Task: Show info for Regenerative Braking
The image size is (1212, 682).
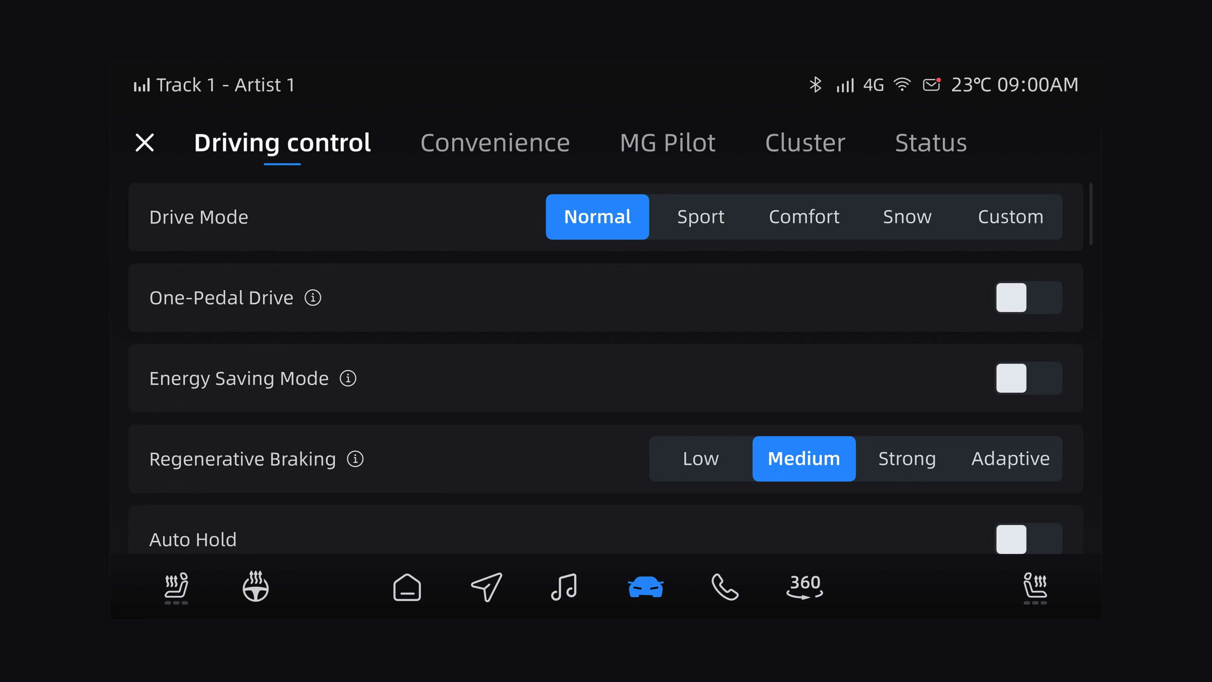Action: tap(355, 459)
